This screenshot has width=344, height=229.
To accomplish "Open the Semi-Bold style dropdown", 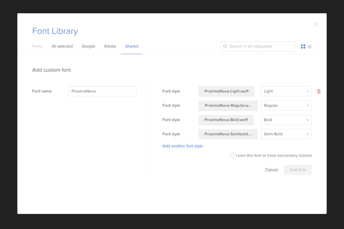I will coord(286,134).
